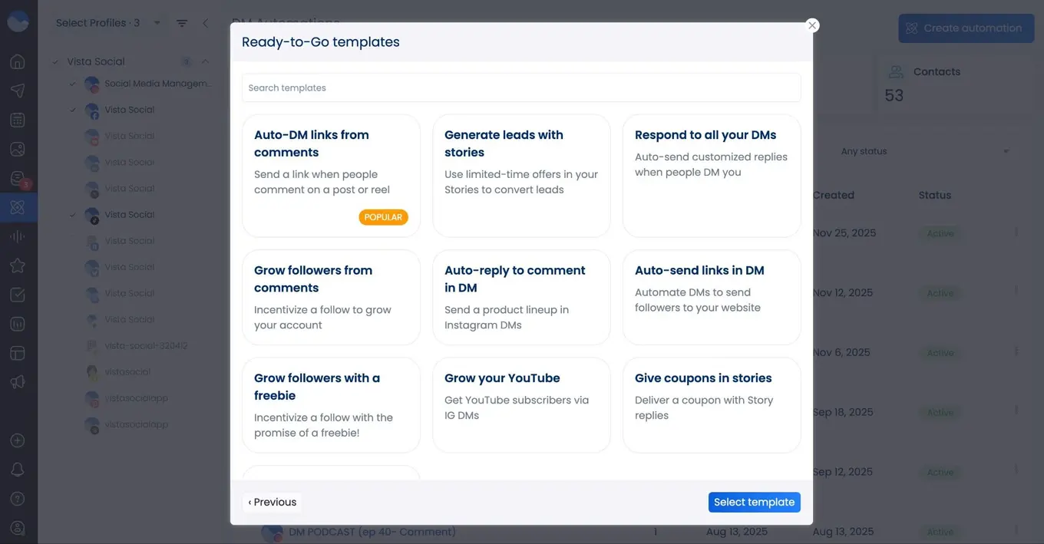The image size is (1044, 544).
Task: Open the Any status filter dropdown
Action: [924, 151]
